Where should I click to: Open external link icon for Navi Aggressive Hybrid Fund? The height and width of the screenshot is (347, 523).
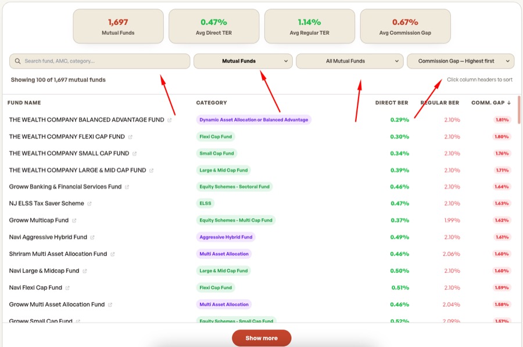(92, 237)
